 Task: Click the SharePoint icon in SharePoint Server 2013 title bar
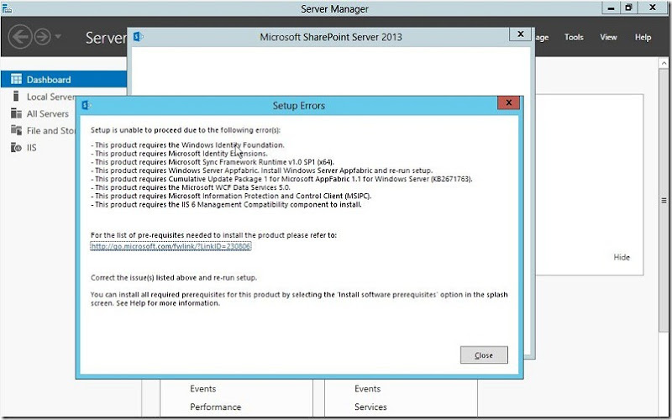[x=138, y=37]
